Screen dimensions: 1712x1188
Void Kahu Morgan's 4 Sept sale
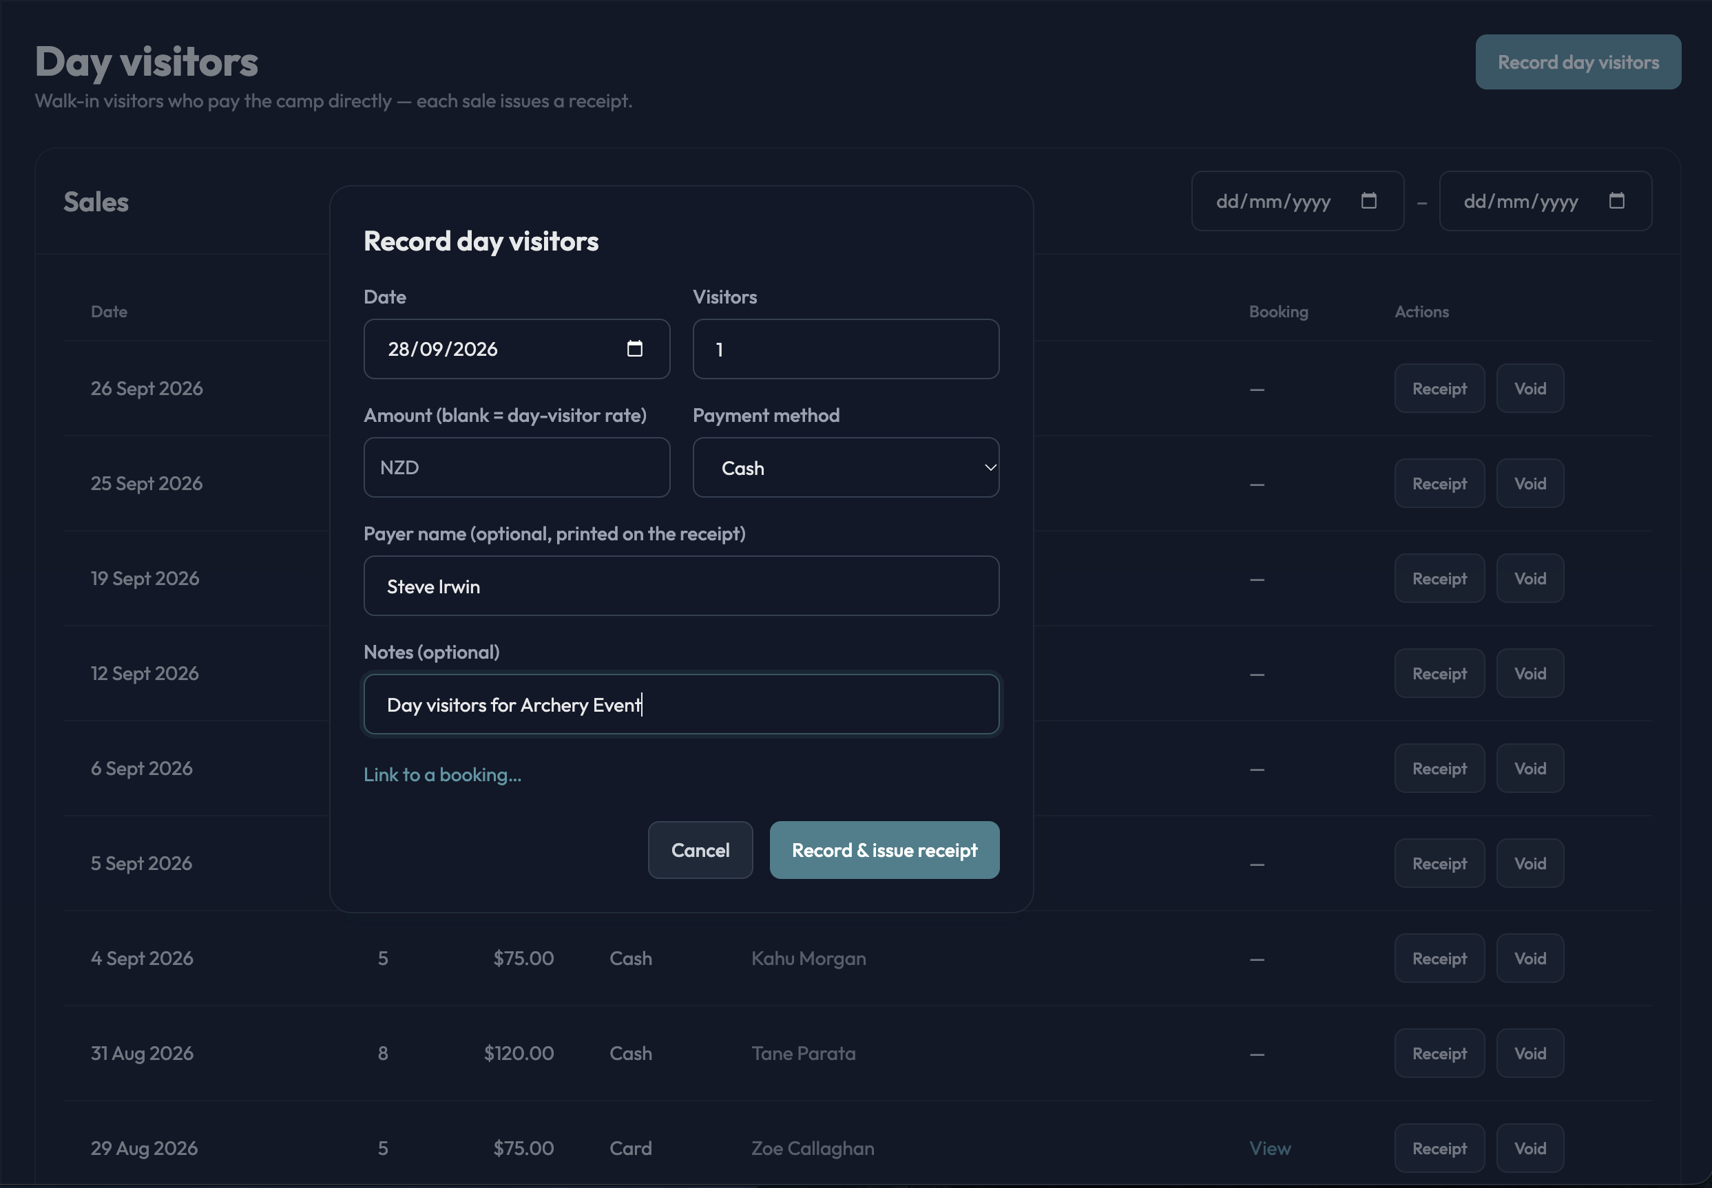click(1530, 958)
